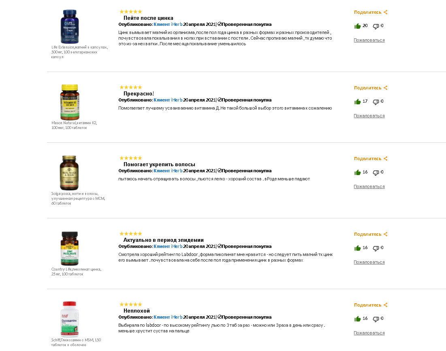Like the 'Неплохой' glucosamine review
The width and height of the screenshot is (446, 351).
(x=358, y=319)
